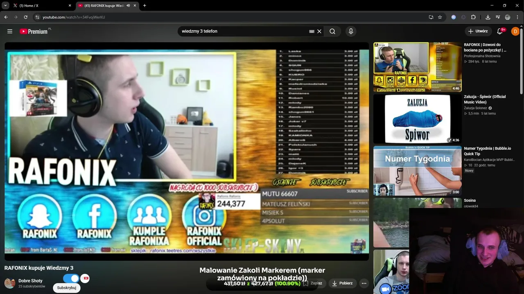Open the on-screen keyboard in search box

pyautogui.click(x=312, y=31)
